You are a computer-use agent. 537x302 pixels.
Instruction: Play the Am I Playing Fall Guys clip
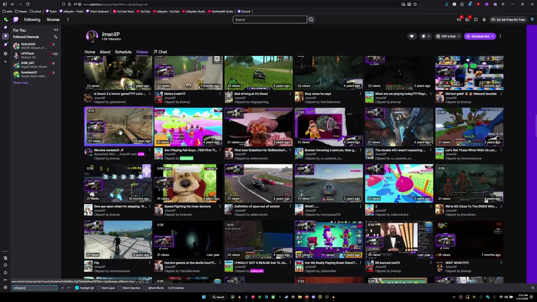[188, 127]
